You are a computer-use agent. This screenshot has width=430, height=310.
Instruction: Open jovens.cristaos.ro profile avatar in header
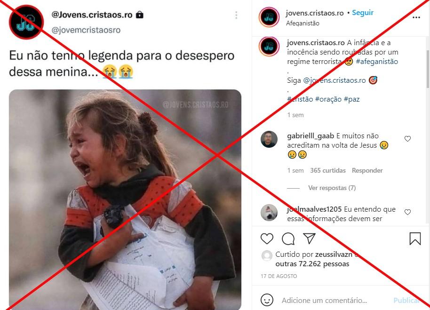pyautogui.click(x=269, y=17)
